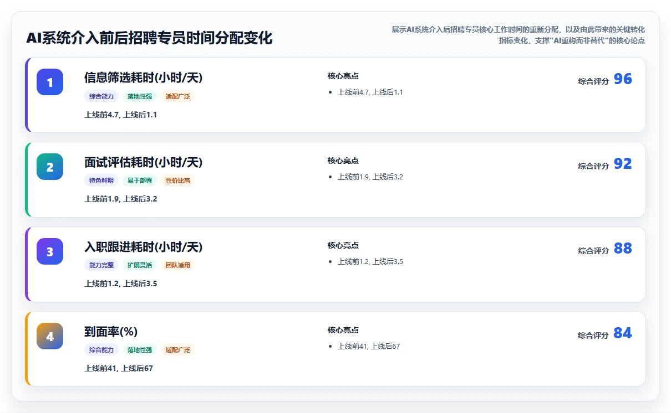
Task: Click 综合能力 tag under 到面率(%)
Action: tap(101, 350)
